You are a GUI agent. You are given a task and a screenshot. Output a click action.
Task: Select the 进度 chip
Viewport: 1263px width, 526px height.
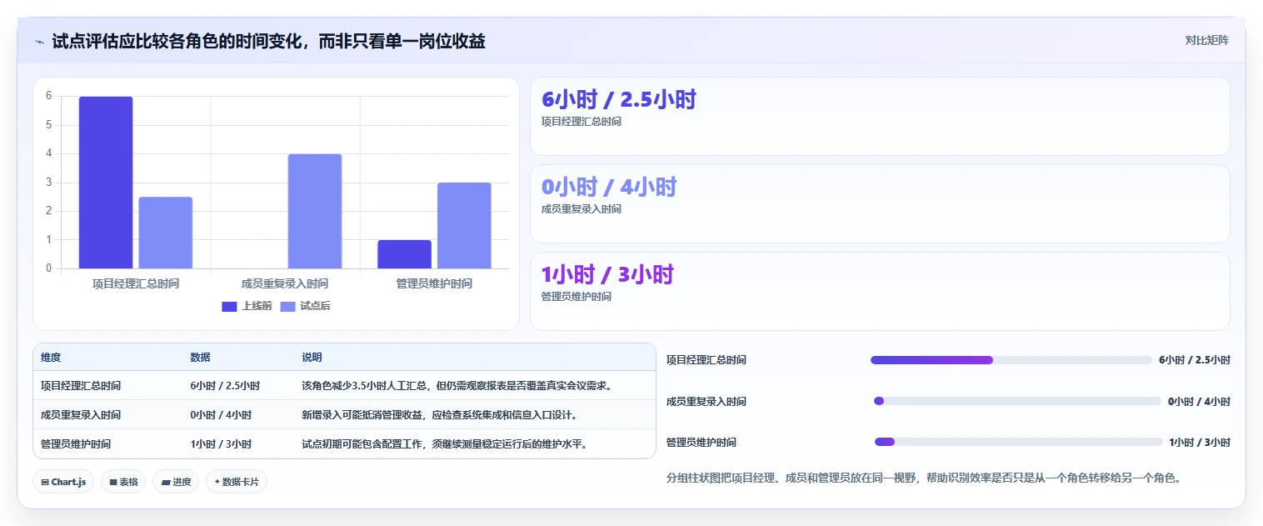point(176,482)
